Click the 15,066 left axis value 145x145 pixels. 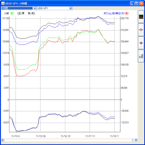click(6, 41)
